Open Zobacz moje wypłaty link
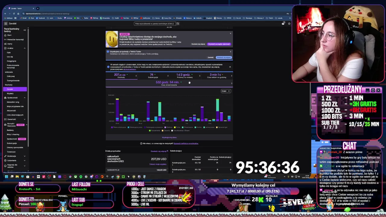This screenshot has height=217, width=386. point(158,164)
